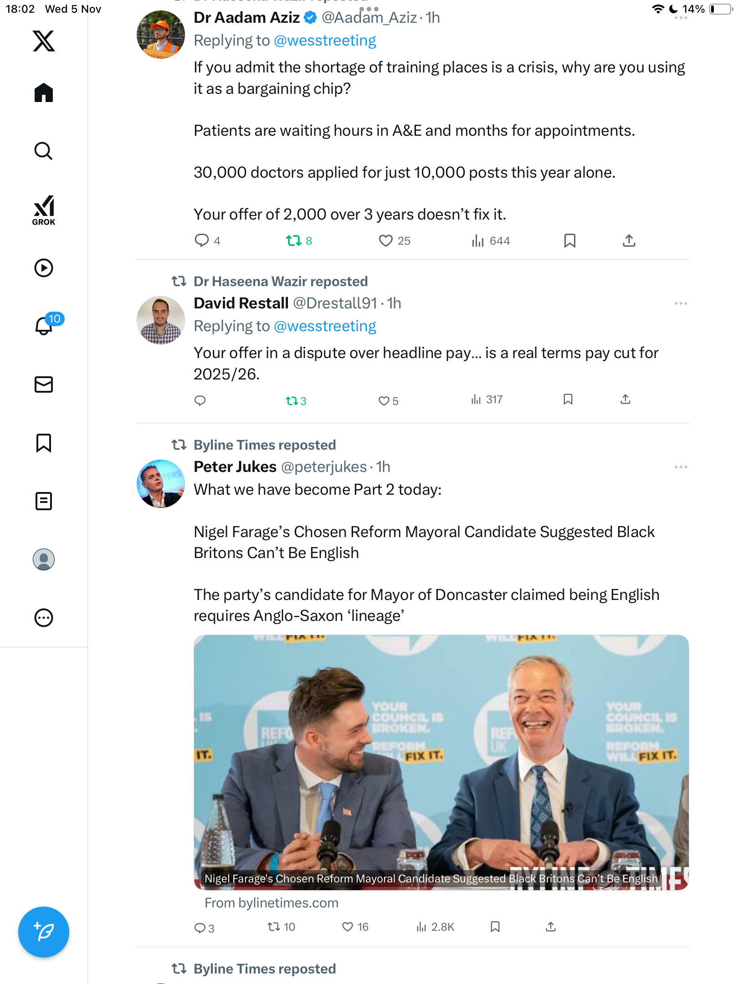Open @wesstreeting link in Aadam Aziz's reply
Viewport: 738px width, 984px height.
[325, 41]
